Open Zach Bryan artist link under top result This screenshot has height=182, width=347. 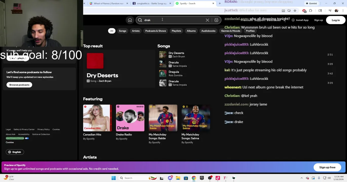point(105,81)
